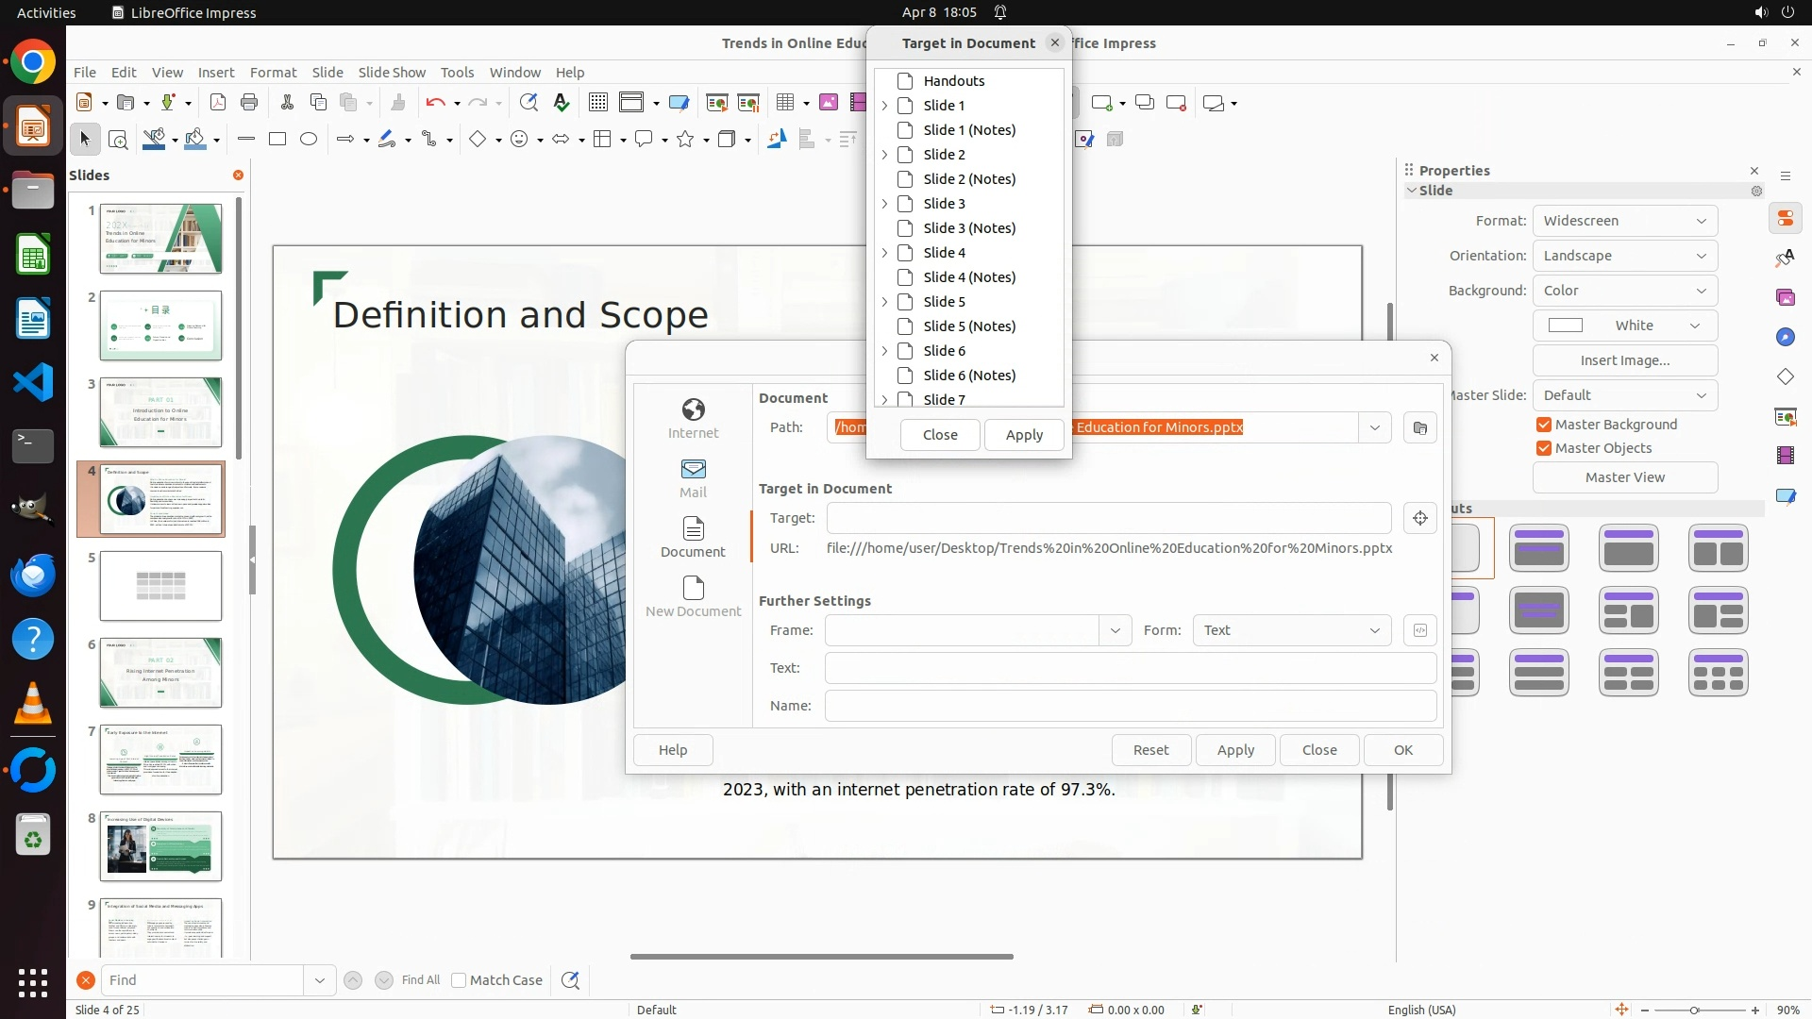Uncheck the Master Objects checkbox
Screen dimensions: 1812x1019
click(1544, 448)
